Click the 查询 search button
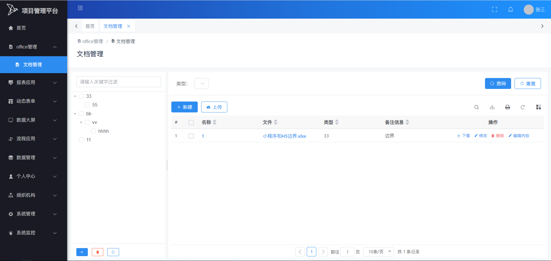The width and height of the screenshot is (551, 261). (x=498, y=83)
